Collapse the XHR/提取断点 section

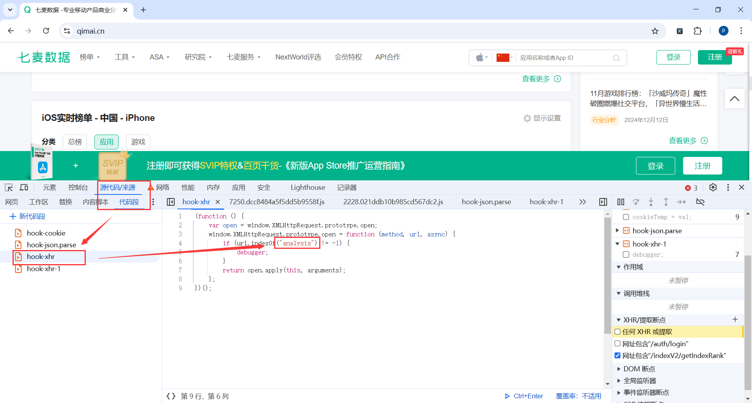619,320
